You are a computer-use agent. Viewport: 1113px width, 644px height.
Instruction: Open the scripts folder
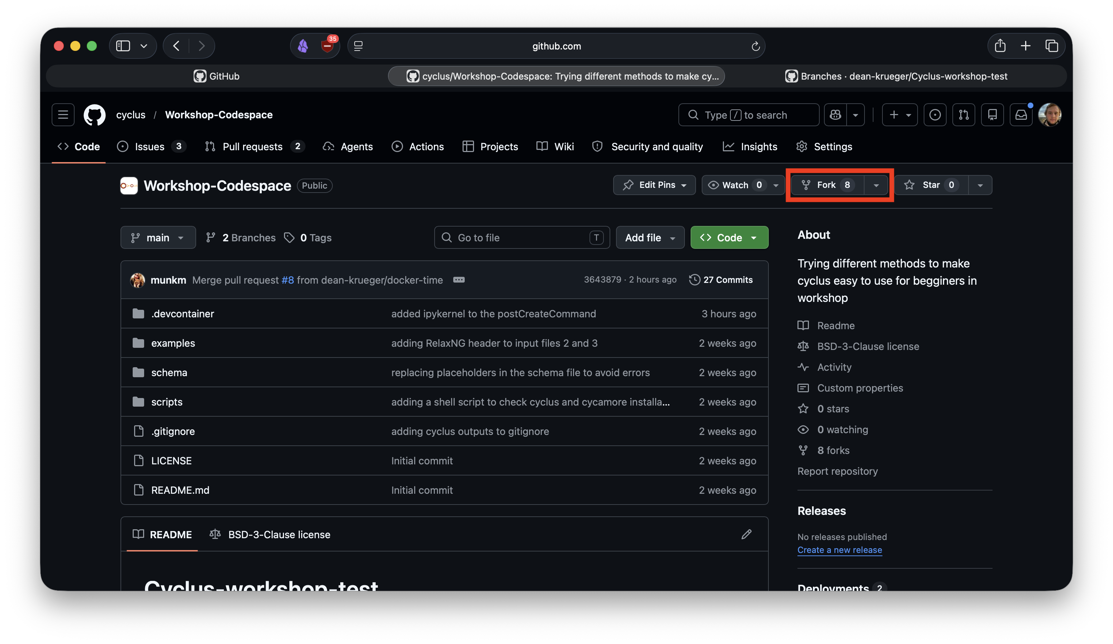166,402
